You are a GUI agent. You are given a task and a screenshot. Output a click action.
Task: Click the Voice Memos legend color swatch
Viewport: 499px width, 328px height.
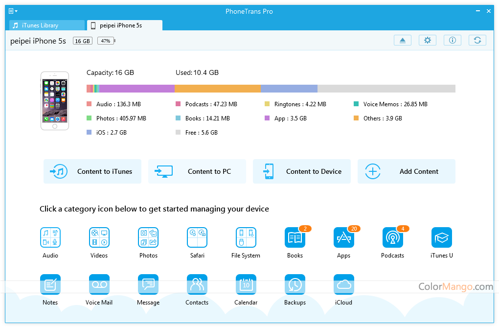click(356, 104)
